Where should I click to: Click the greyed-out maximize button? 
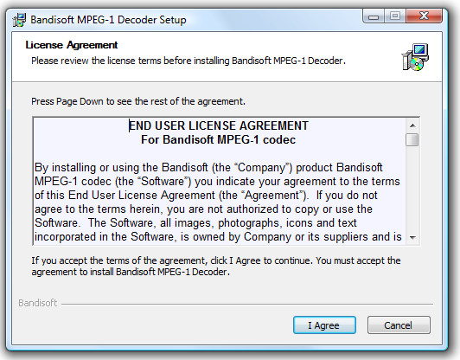pos(395,16)
